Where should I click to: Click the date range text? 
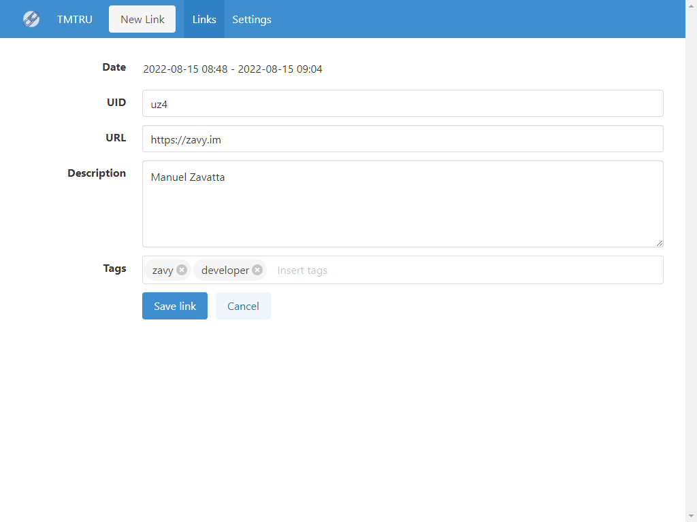233,69
